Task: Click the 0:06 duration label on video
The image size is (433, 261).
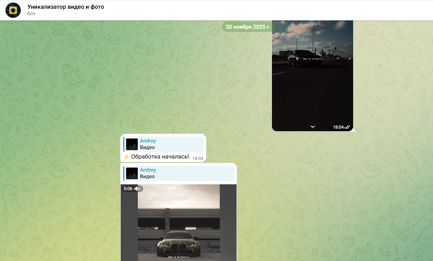Action: [x=128, y=189]
